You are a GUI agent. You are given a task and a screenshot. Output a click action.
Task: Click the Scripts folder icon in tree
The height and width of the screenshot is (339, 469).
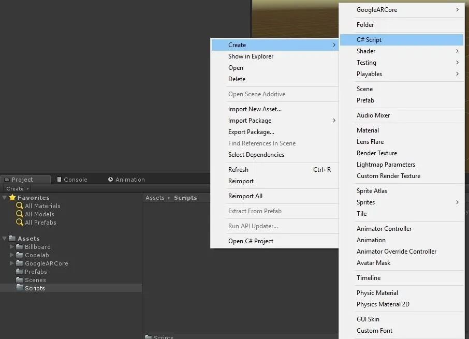coord(20,288)
